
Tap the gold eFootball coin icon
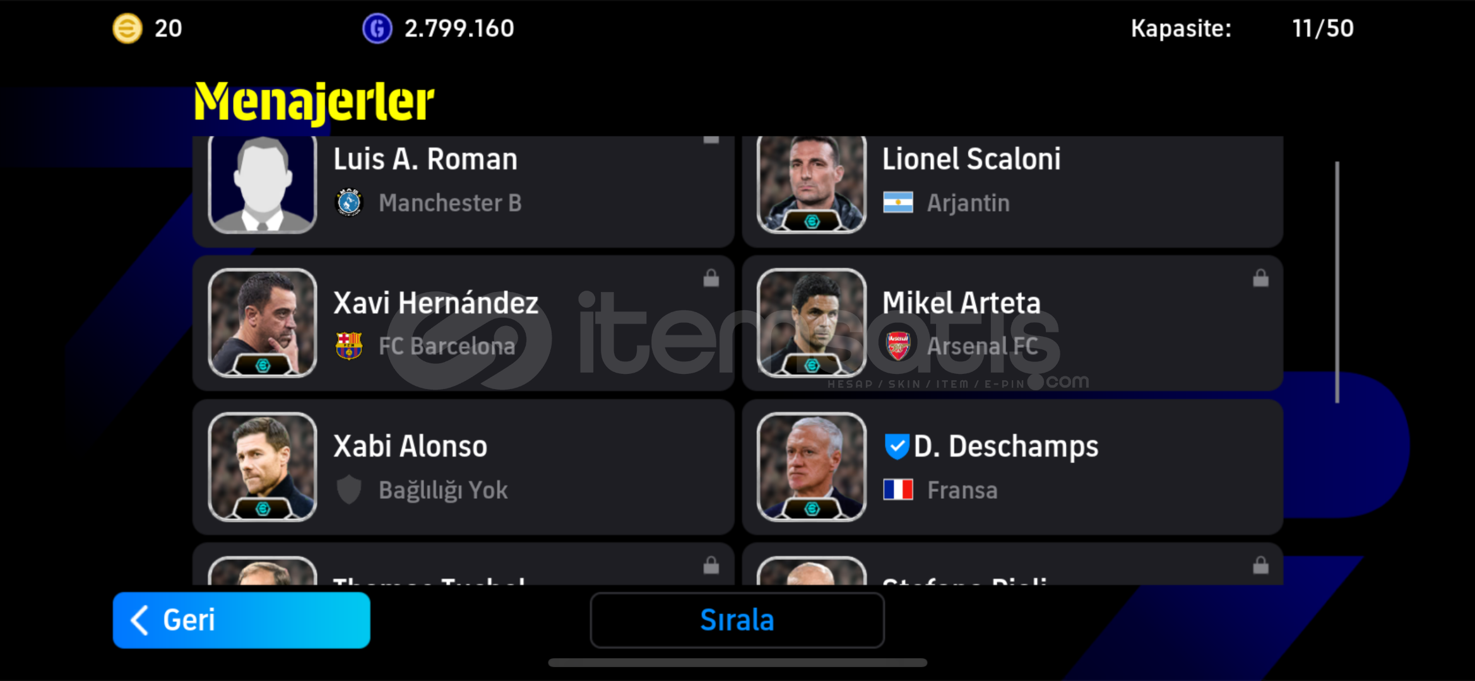(x=127, y=28)
